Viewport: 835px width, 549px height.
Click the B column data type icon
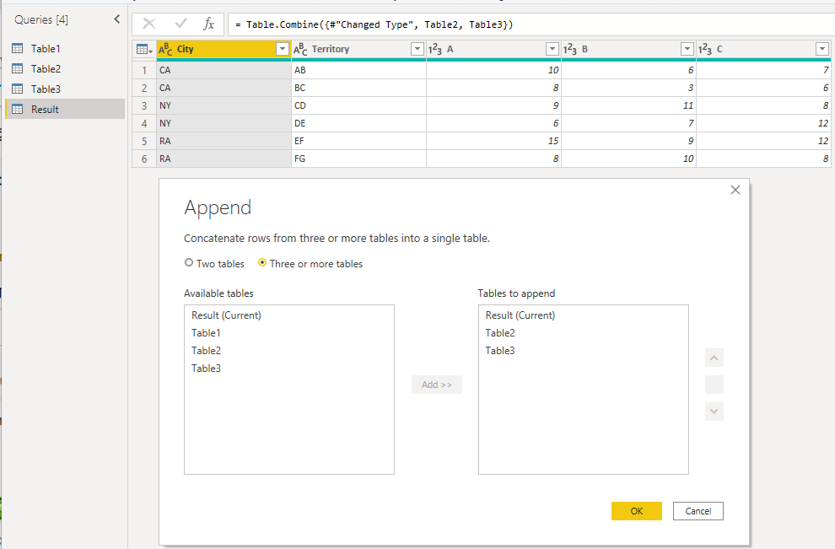(x=570, y=49)
